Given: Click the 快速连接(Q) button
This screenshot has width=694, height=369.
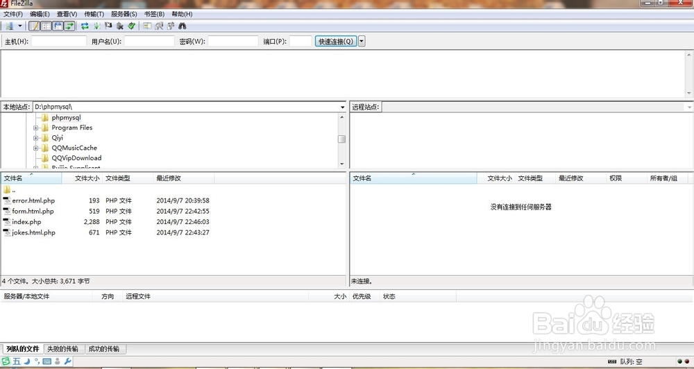Looking at the screenshot, I should [x=336, y=41].
